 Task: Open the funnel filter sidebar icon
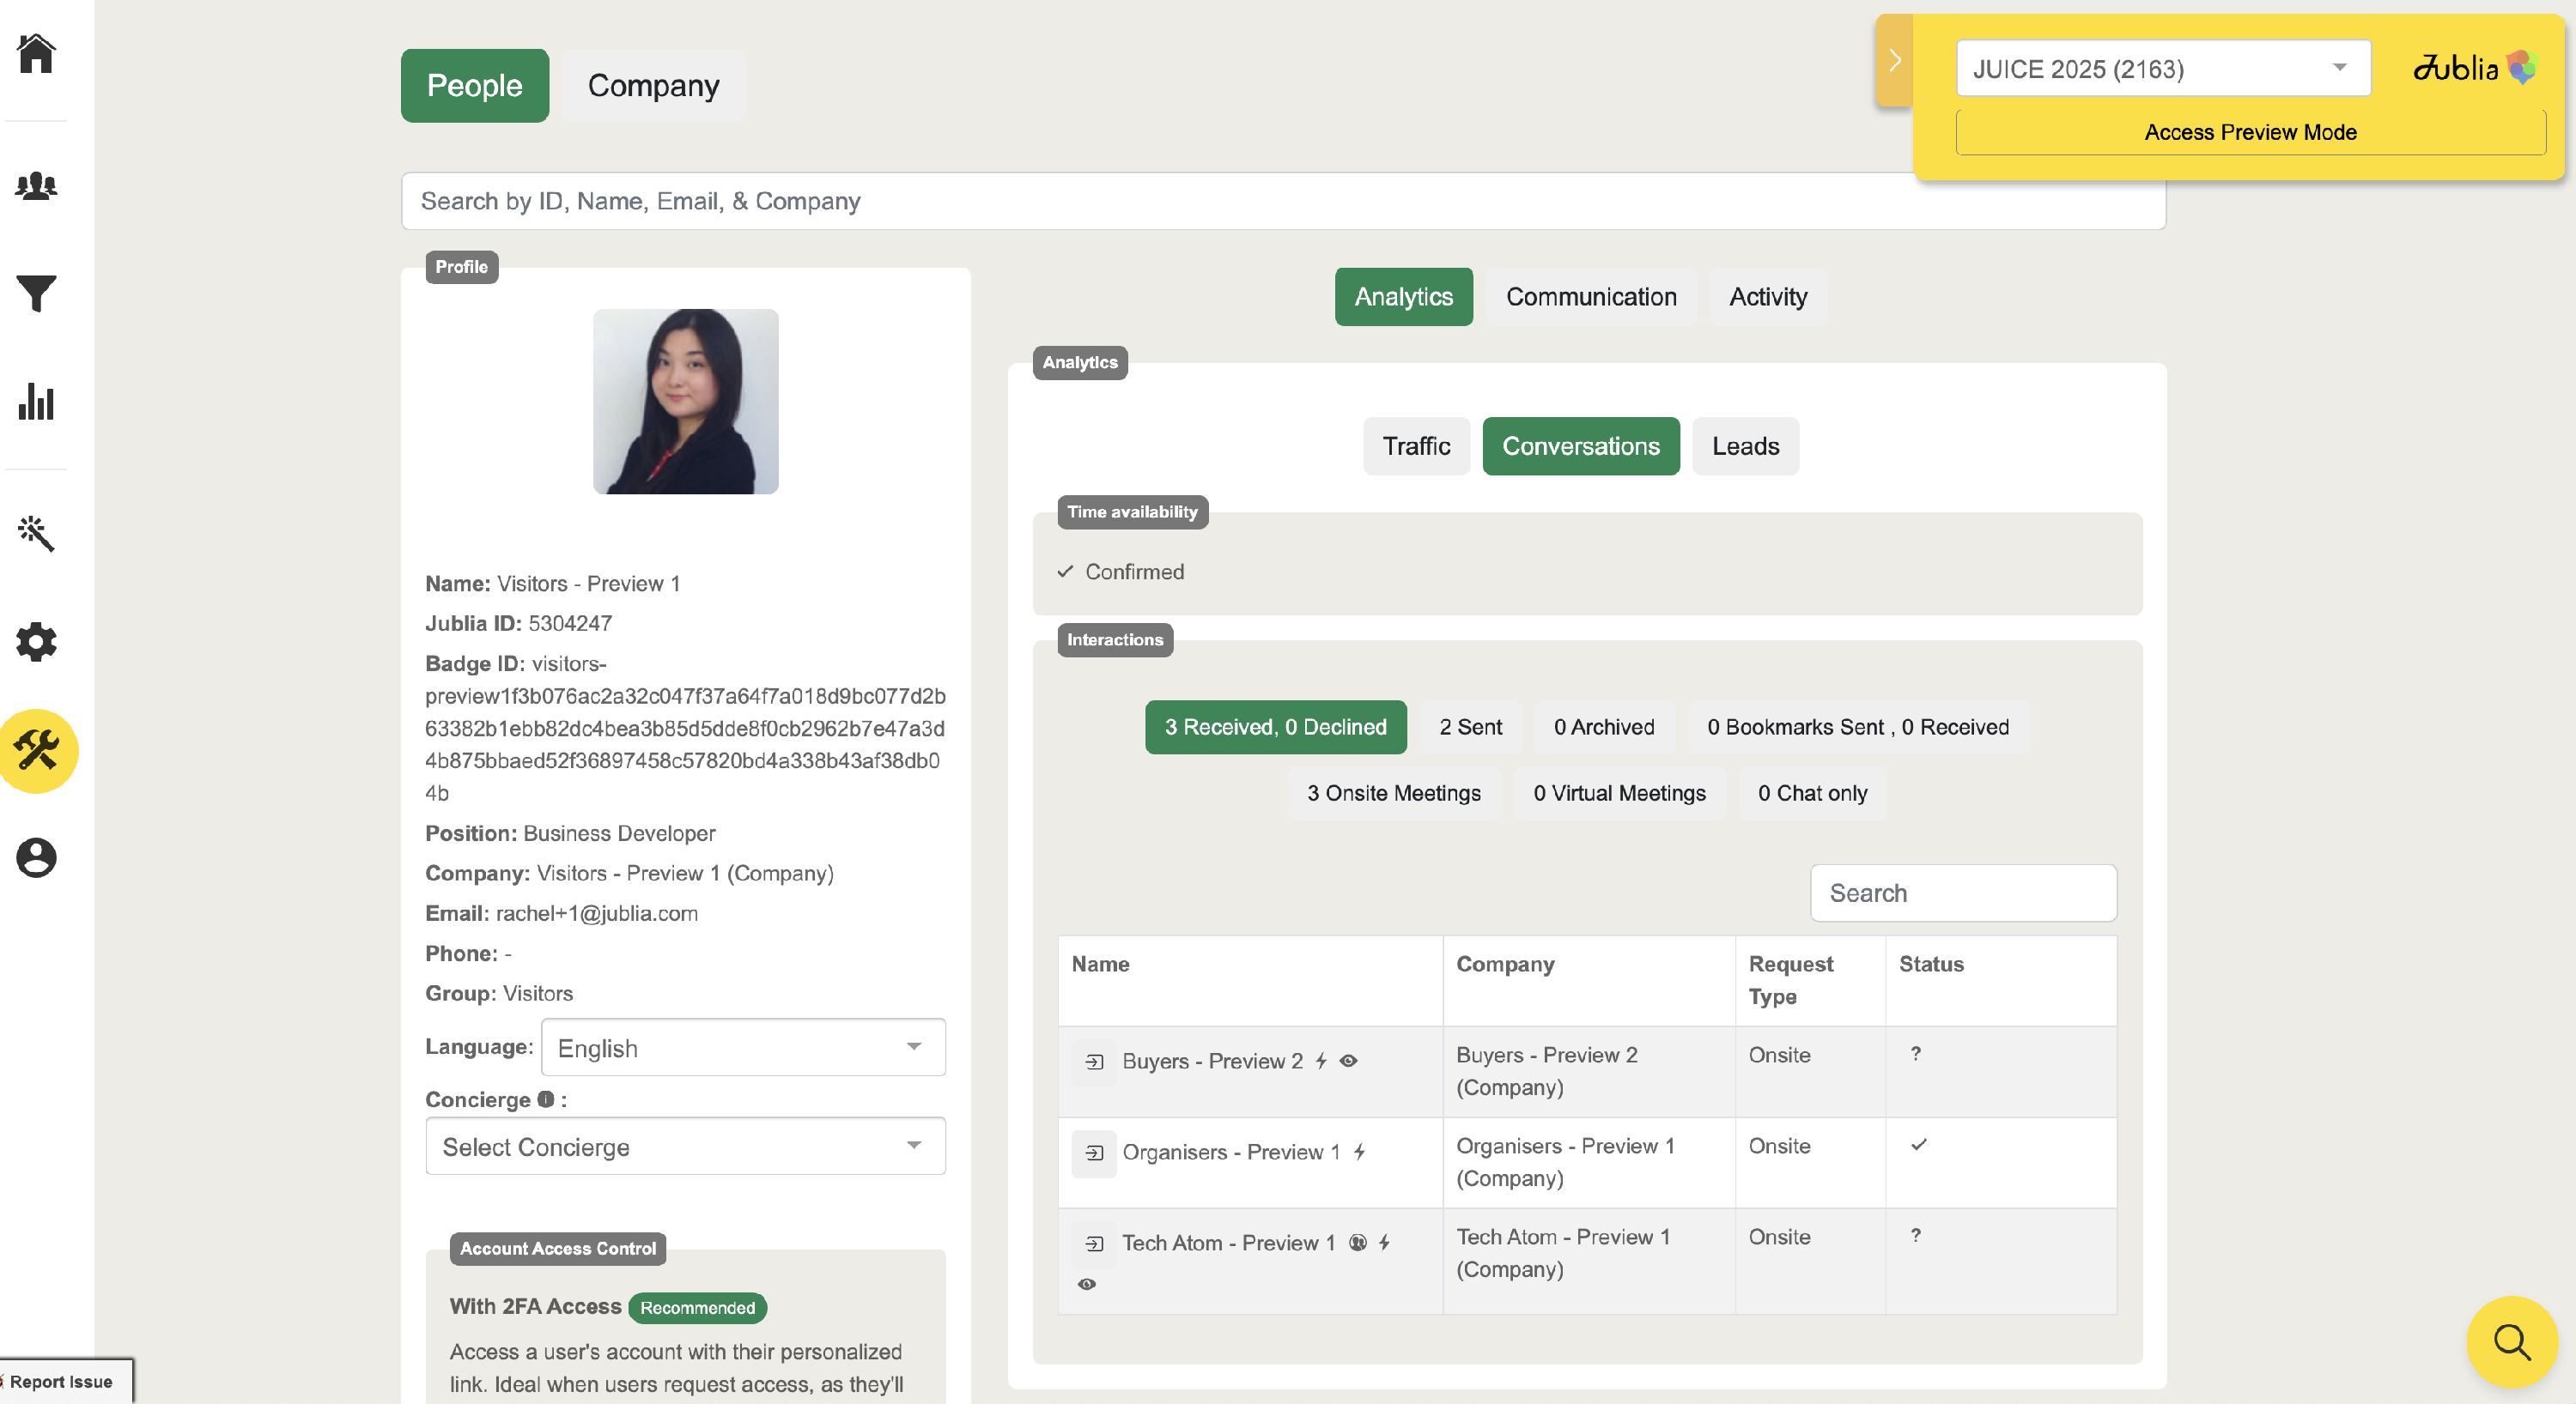tap(36, 294)
